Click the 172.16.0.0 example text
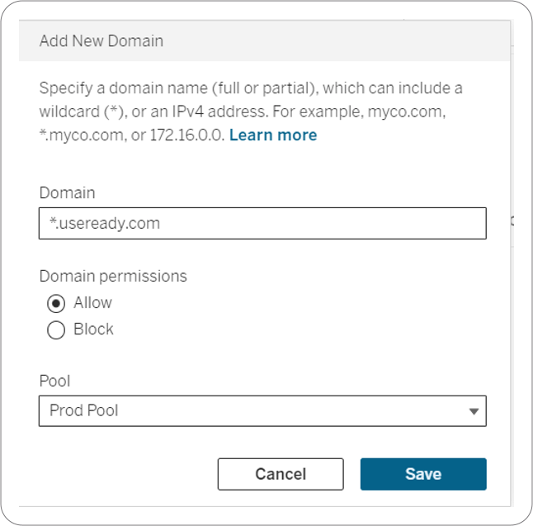This screenshot has height=526, width=533. pyautogui.click(x=186, y=135)
